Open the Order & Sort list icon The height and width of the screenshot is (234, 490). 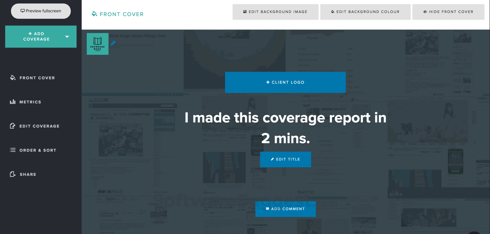[x=13, y=150]
